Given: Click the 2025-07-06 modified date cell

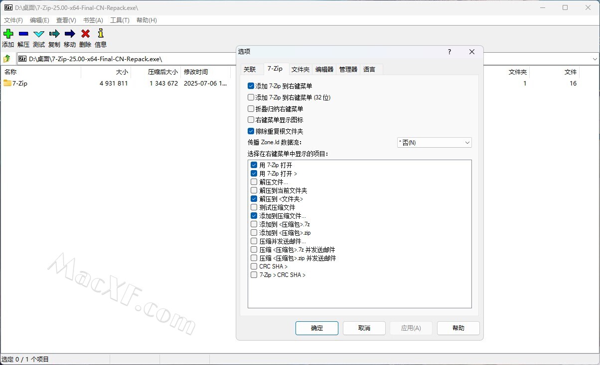Looking at the screenshot, I should coord(205,84).
